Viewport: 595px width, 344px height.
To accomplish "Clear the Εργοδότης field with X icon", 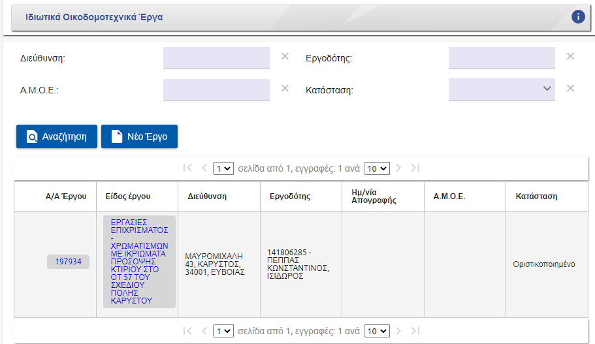I will (x=570, y=56).
